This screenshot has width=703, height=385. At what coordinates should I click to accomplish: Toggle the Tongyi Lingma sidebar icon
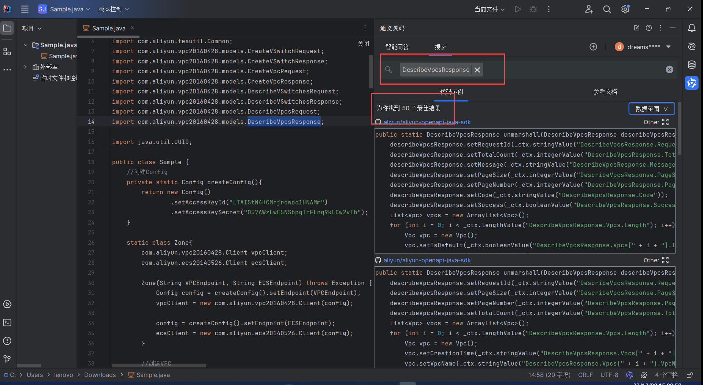(692, 83)
